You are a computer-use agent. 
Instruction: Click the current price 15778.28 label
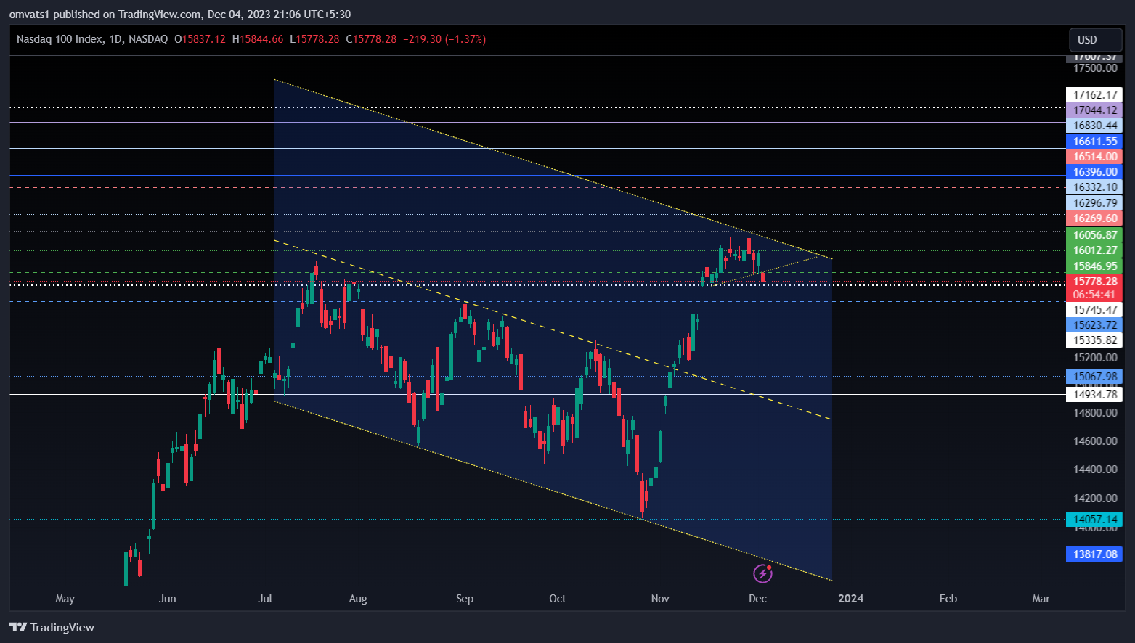tap(1094, 282)
